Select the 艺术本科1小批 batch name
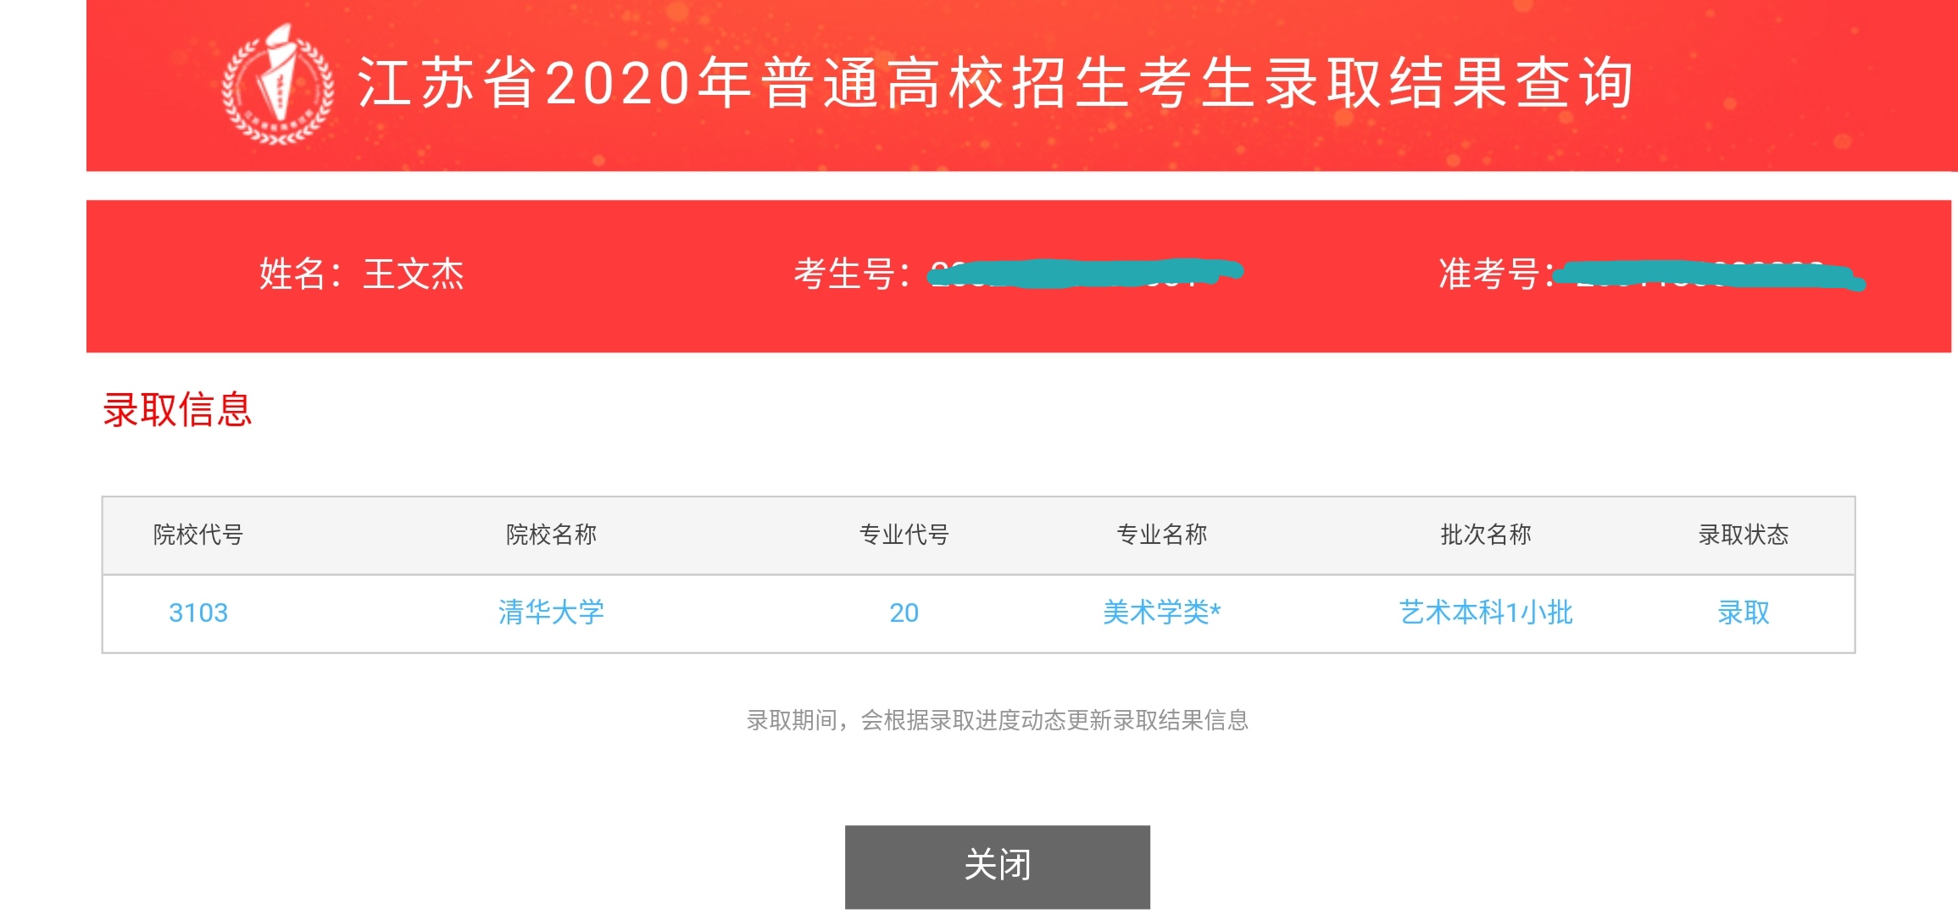Screen dimensions: 1958x915 coord(1486,613)
